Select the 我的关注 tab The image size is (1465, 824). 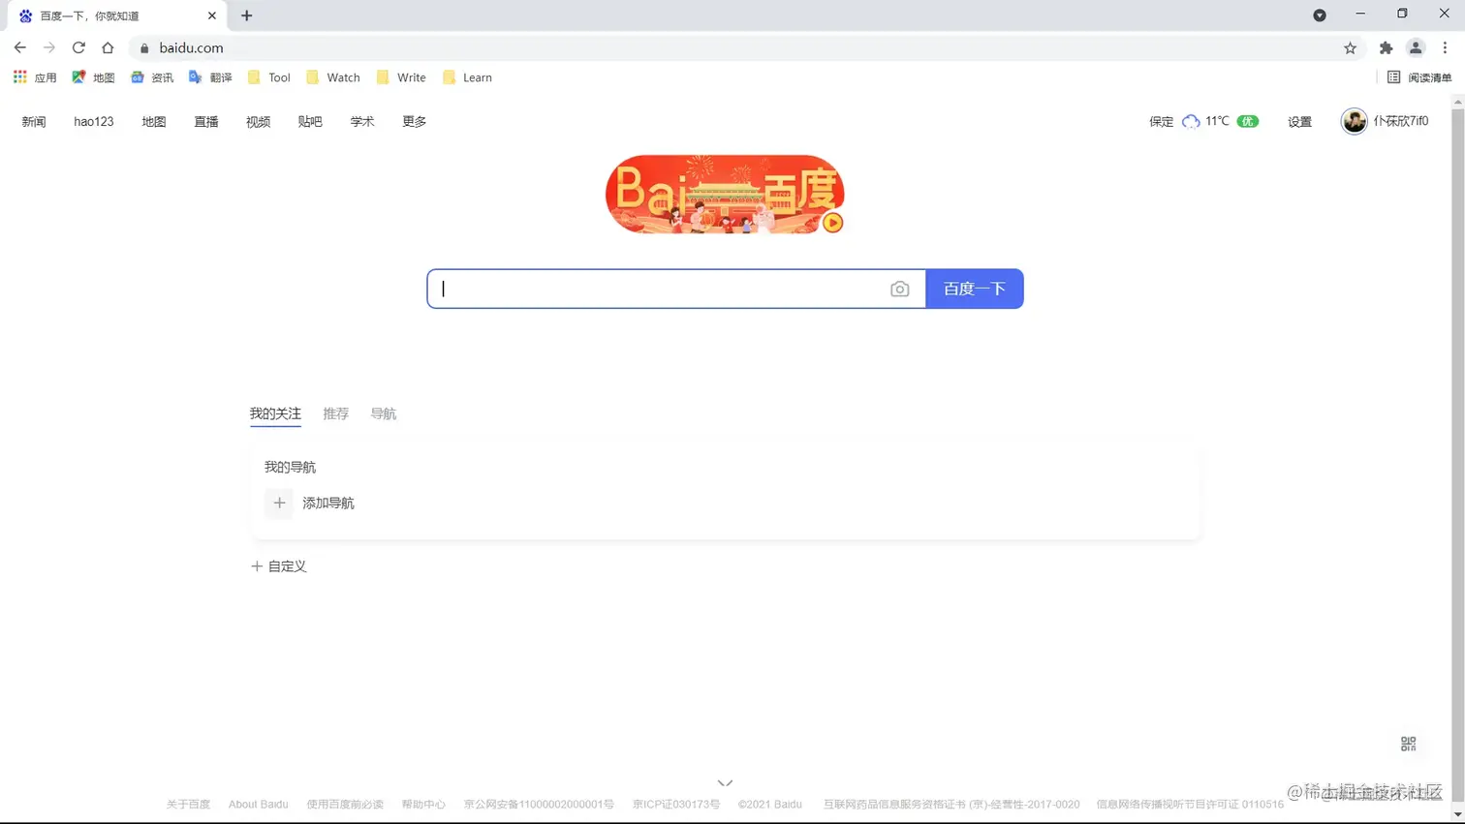click(275, 413)
